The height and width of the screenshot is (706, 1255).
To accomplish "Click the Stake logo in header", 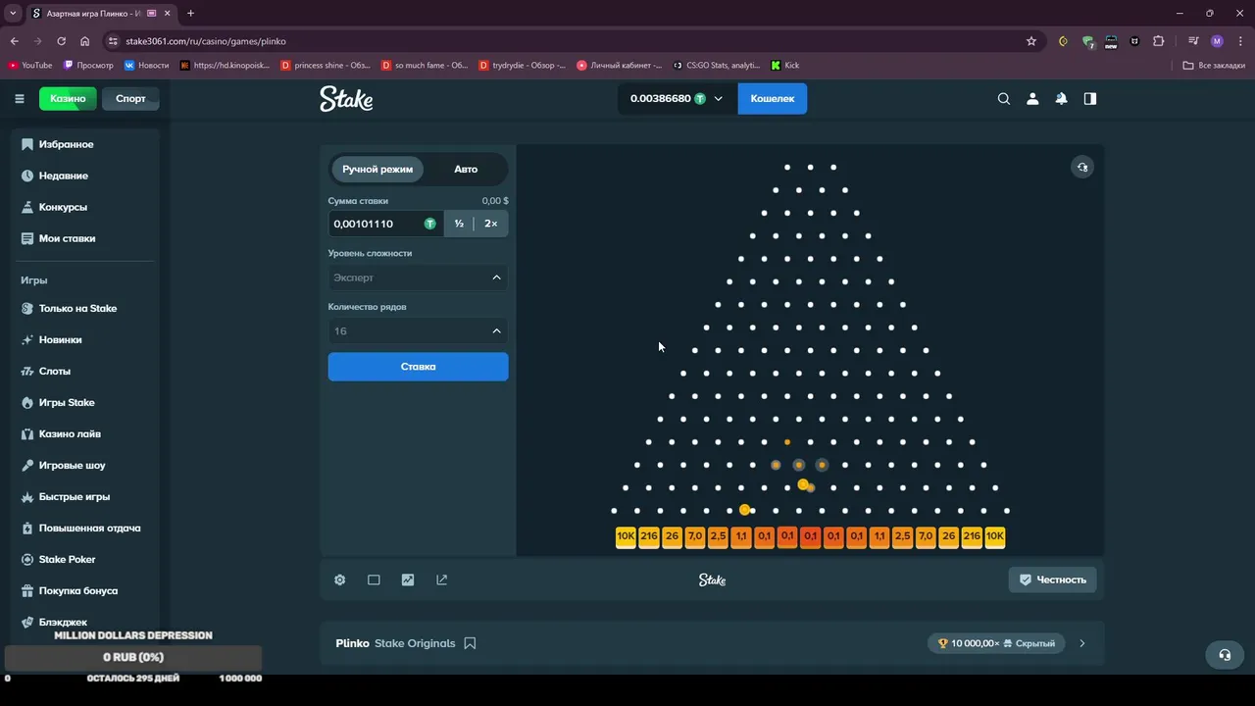I will [x=346, y=98].
